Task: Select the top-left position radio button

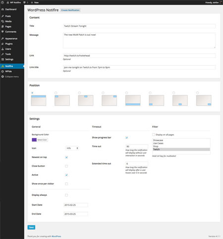Action: pyautogui.click(x=56, y=93)
